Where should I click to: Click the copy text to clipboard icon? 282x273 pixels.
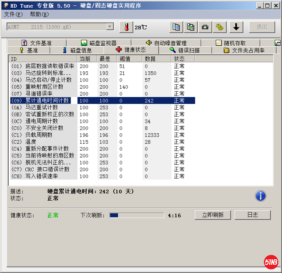tap(176, 27)
